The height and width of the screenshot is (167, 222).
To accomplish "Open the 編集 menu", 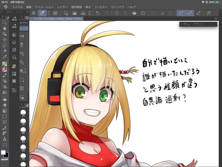I will click(x=29, y=7).
